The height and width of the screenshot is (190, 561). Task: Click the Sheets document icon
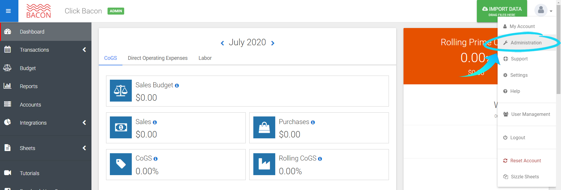pos(8,148)
